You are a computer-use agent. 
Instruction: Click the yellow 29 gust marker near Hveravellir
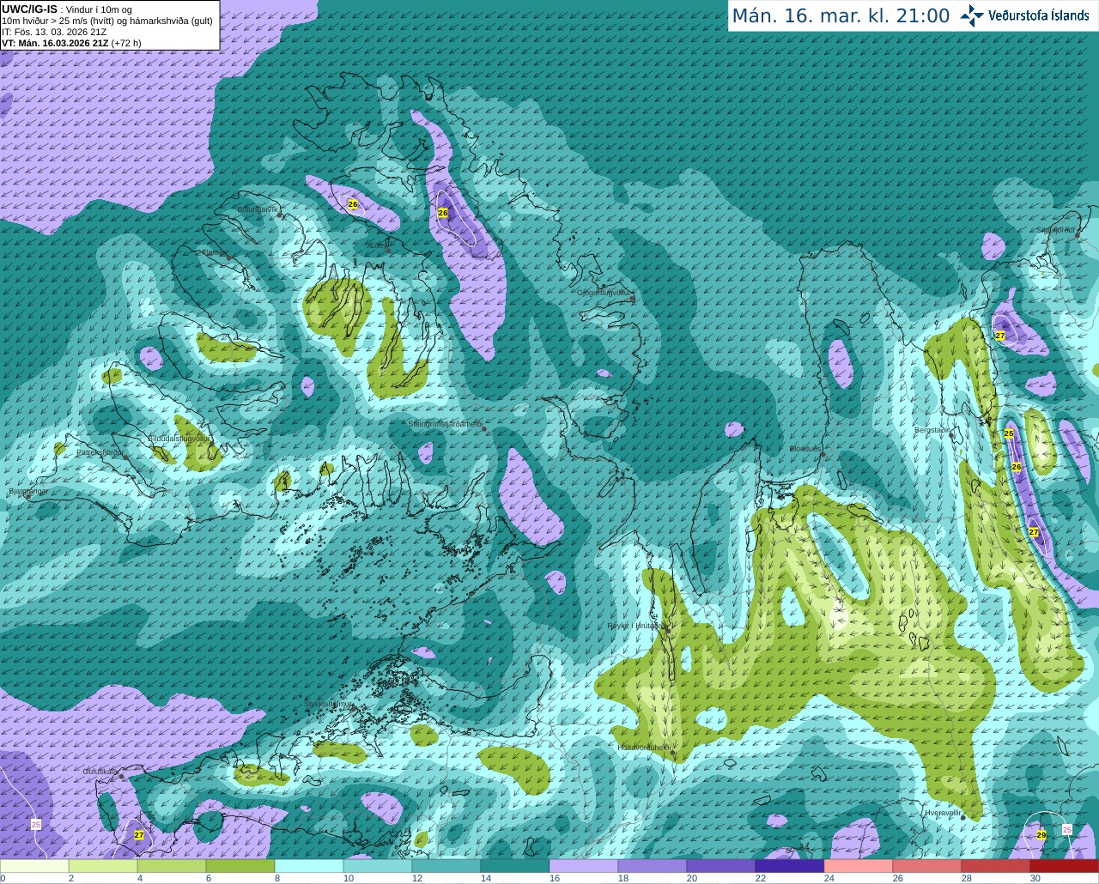(x=1041, y=834)
